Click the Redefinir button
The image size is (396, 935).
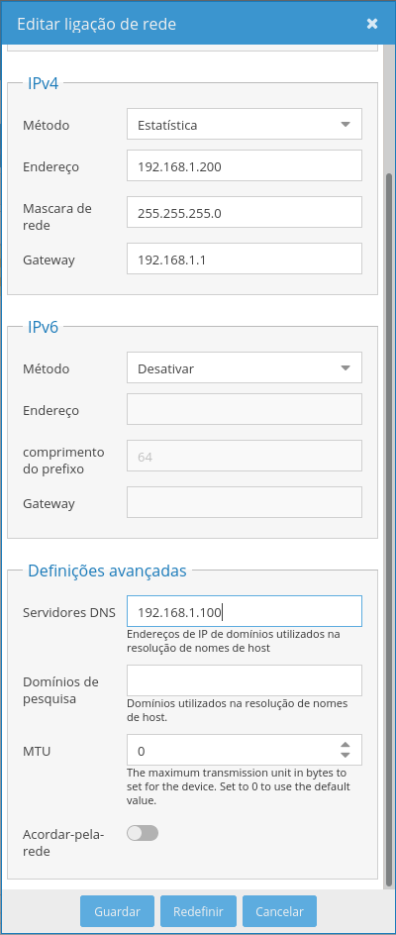click(199, 911)
